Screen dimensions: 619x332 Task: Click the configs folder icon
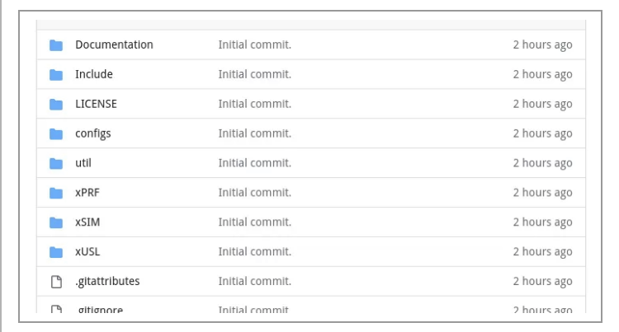(x=56, y=133)
